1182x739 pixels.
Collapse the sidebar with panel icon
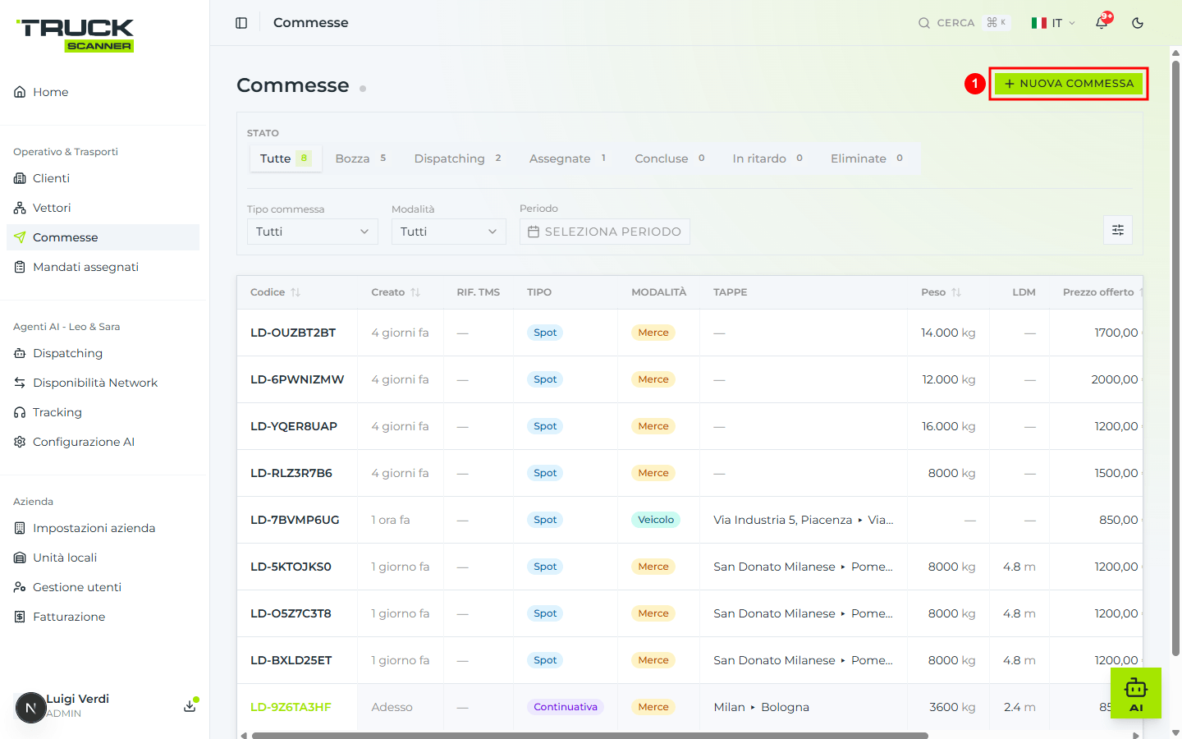241,23
